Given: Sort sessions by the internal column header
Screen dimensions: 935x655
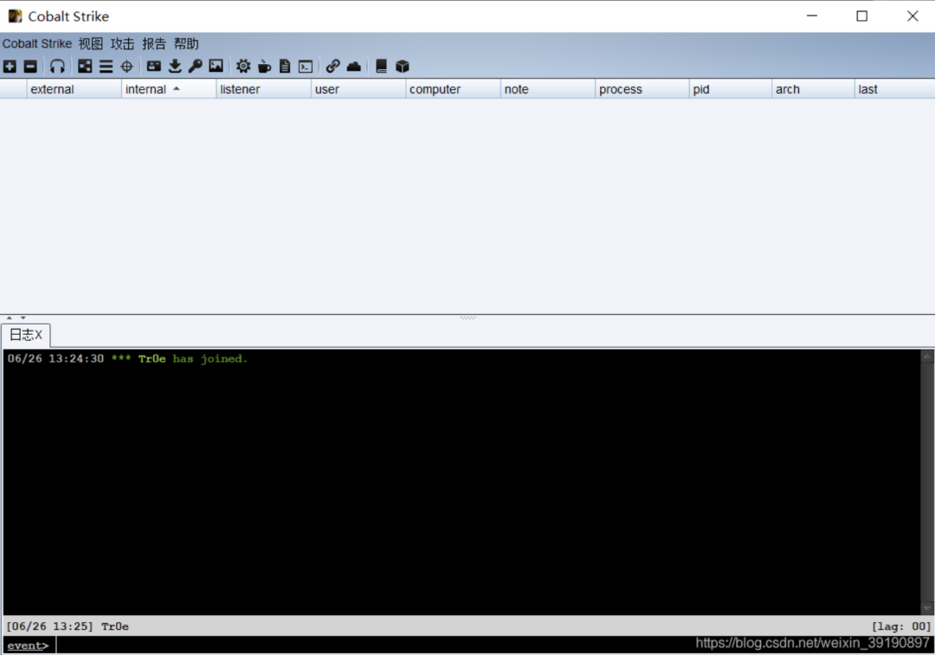Looking at the screenshot, I should pyautogui.click(x=169, y=89).
